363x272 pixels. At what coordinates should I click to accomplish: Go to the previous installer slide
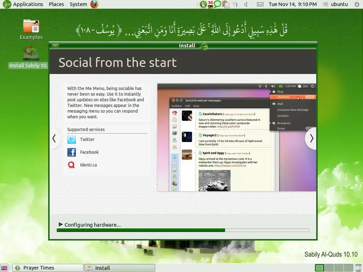coord(54,138)
